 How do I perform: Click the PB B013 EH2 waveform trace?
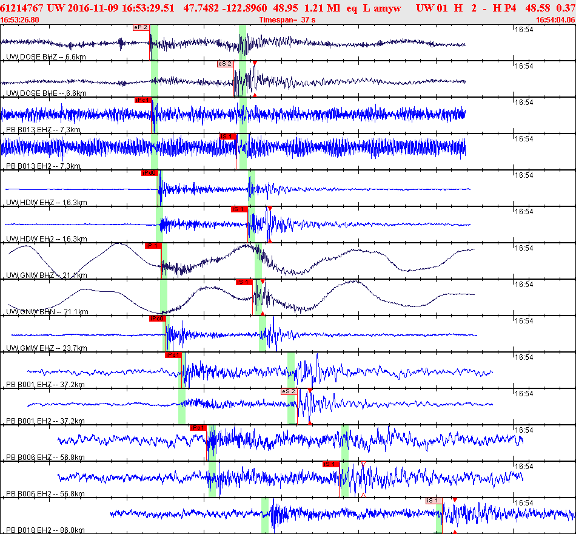pyautogui.click(x=233, y=148)
